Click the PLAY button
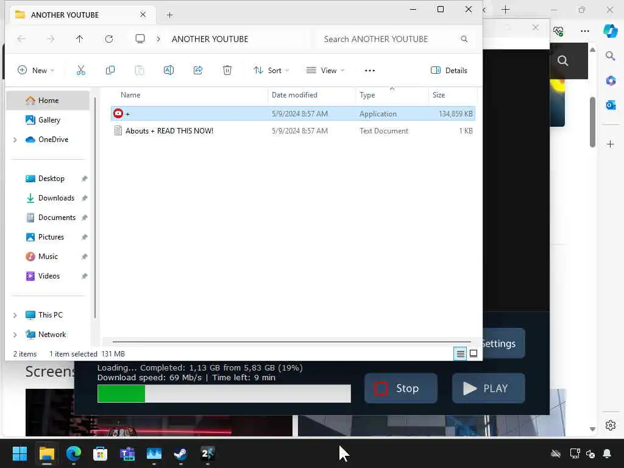This screenshot has width=624, height=468. click(488, 388)
